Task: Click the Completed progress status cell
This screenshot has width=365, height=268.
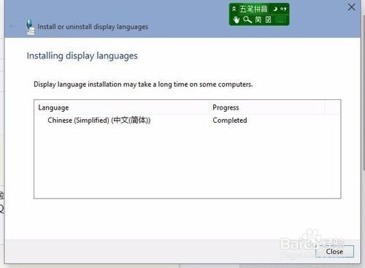Action: [x=230, y=120]
